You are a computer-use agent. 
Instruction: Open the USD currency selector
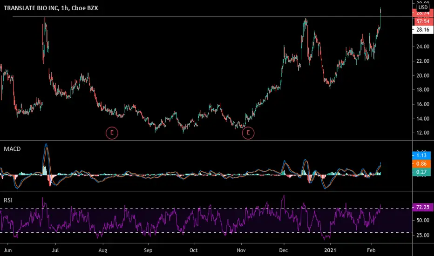423,7
